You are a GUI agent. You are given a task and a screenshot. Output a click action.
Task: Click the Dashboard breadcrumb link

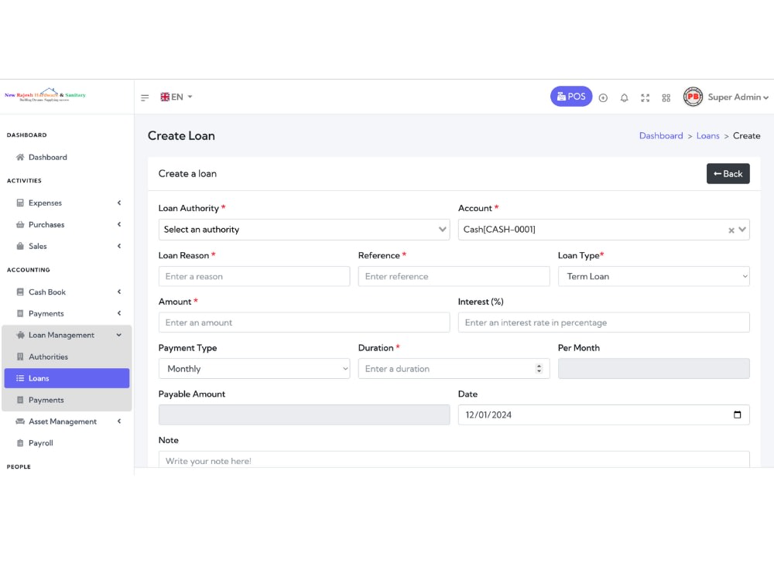pos(661,135)
